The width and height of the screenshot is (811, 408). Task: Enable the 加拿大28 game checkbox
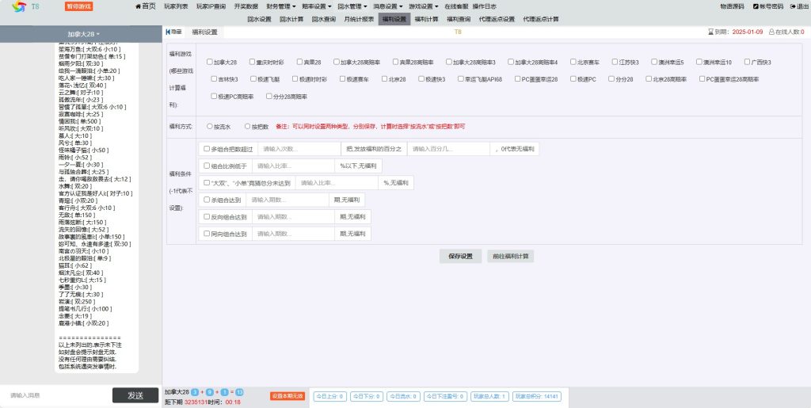click(x=210, y=62)
